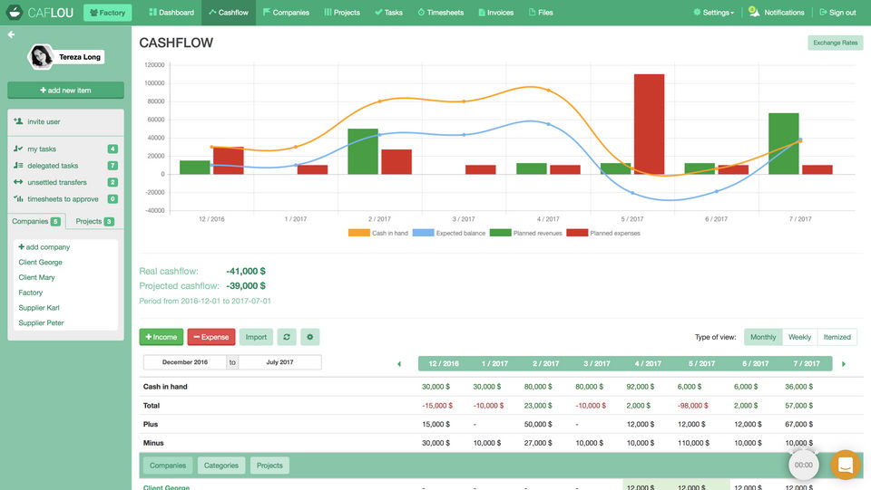Select Itemized view type
This screenshot has height=490, width=871.
(837, 336)
